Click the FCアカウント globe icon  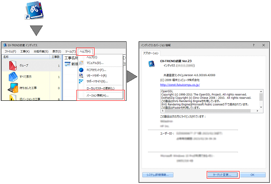point(81,70)
